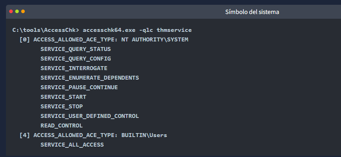Click the SERVICE_ENUMERATE_DEPENDENTS line
Screen dimensions: 341x157
[90, 78]
